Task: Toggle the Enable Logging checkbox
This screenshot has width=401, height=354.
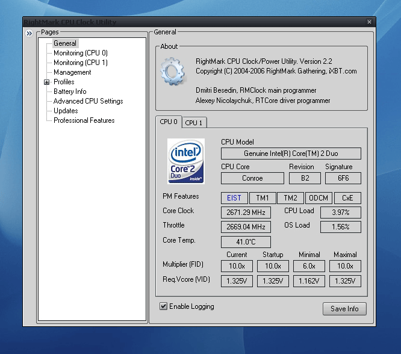Action: [163, 306]
